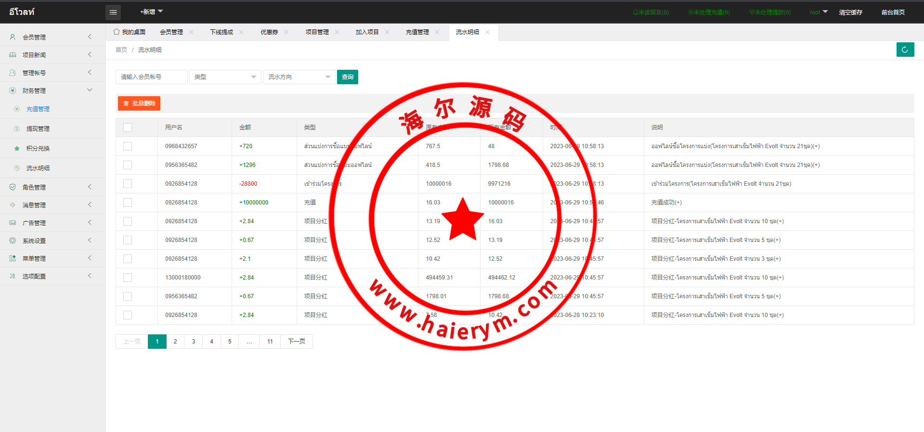
Task: Check the row for user 0968432657
Action: click(128, 146)
